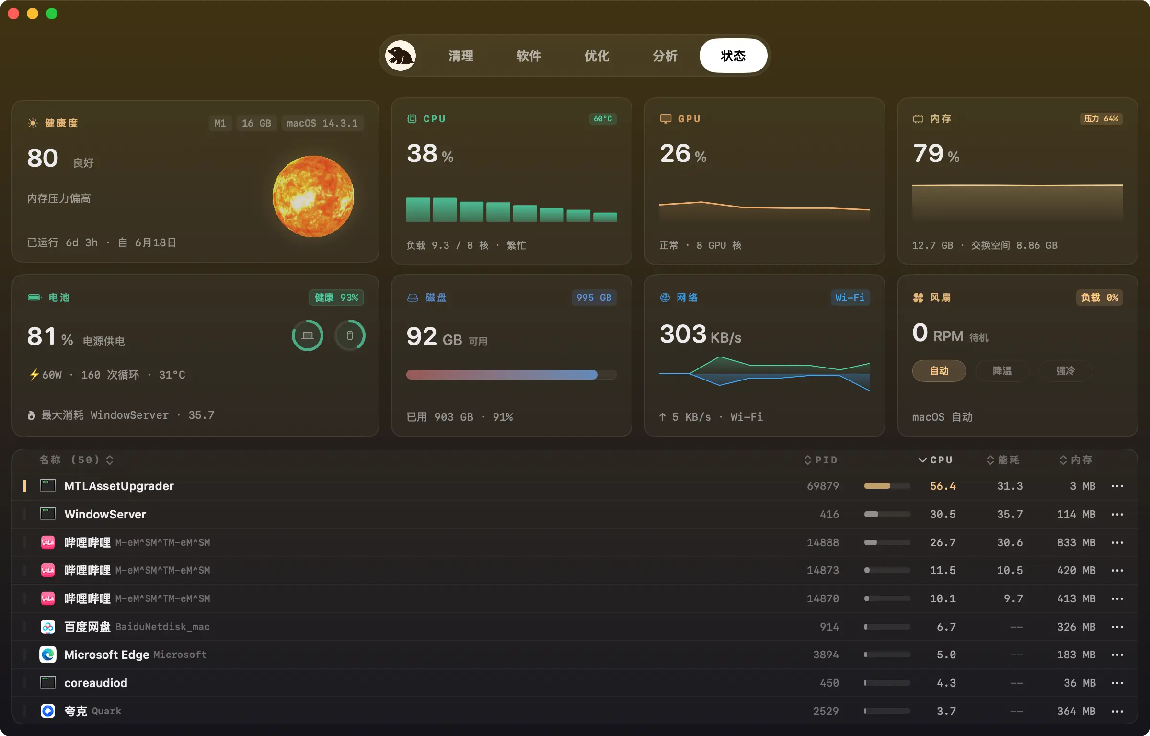Viewport: 1150px width, 736px height.
Task: Select the 自动 fan mode
Action: point(939,371)
